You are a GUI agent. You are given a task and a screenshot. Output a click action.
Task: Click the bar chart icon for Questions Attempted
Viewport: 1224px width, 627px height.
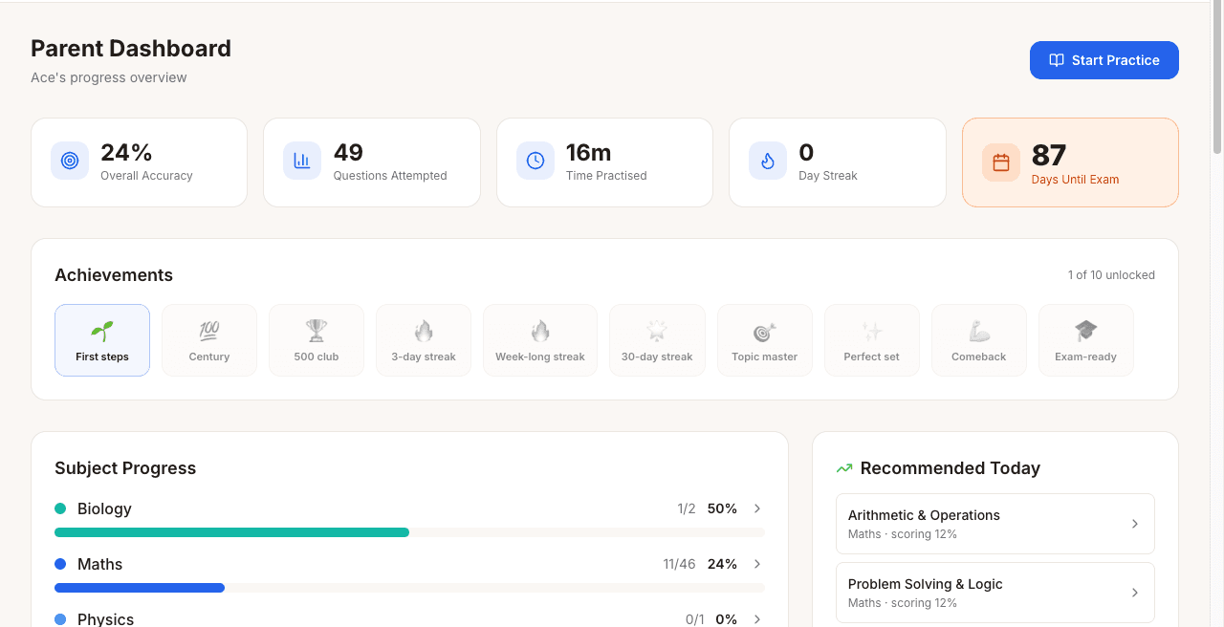point(302,161)
